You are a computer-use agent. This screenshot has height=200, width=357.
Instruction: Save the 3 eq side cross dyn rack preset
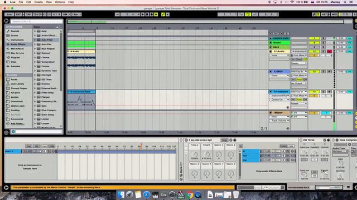235,140
